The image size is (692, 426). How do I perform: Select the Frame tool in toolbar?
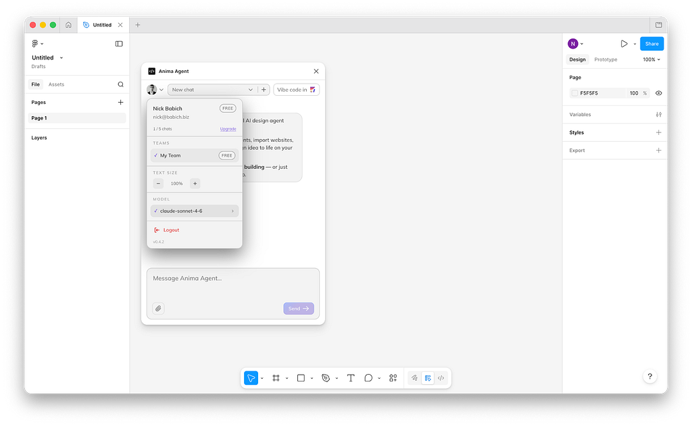[276, 378]
